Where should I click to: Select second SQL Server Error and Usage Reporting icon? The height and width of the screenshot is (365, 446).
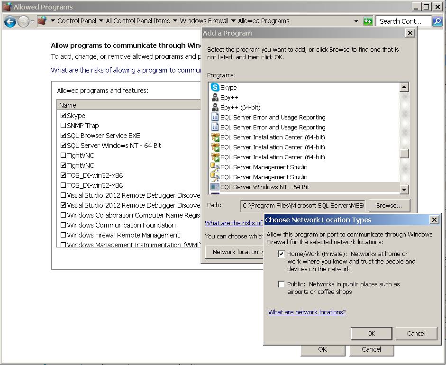pos(215,127)
